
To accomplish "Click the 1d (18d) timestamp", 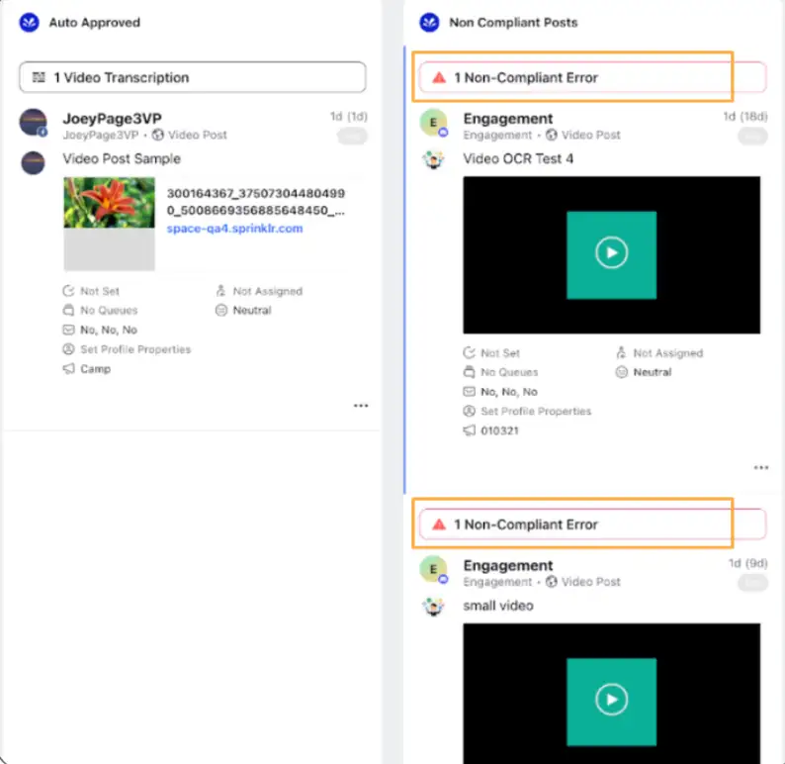I will point(744,116).
